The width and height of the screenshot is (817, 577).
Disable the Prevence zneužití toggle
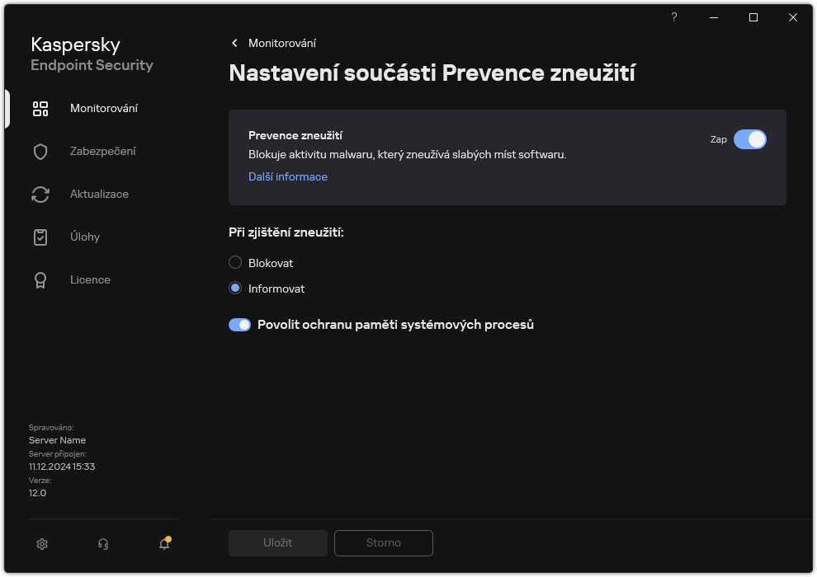tap(751, 139)
